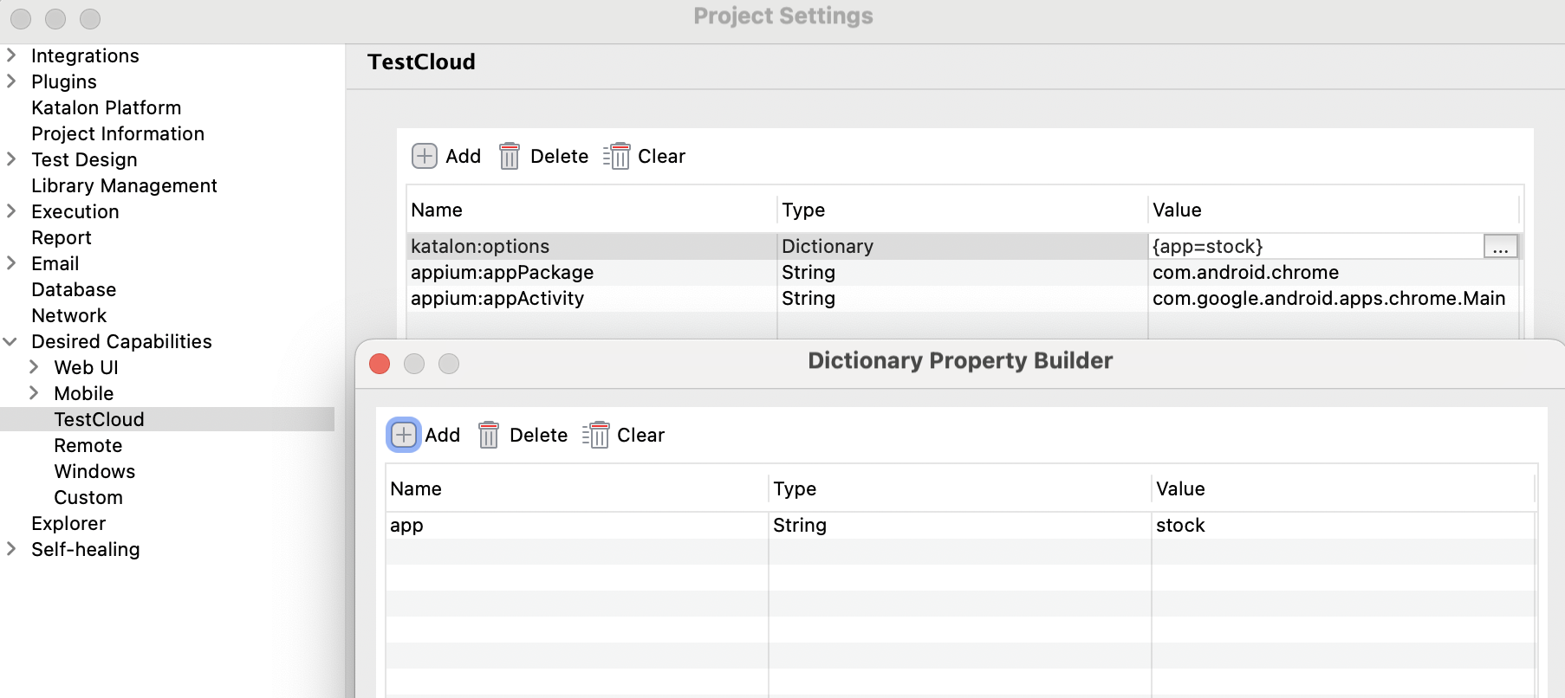Viewport: 1565px width, 698px height.
Task: Select Test Design label in tree
Action: coord(84,159)
